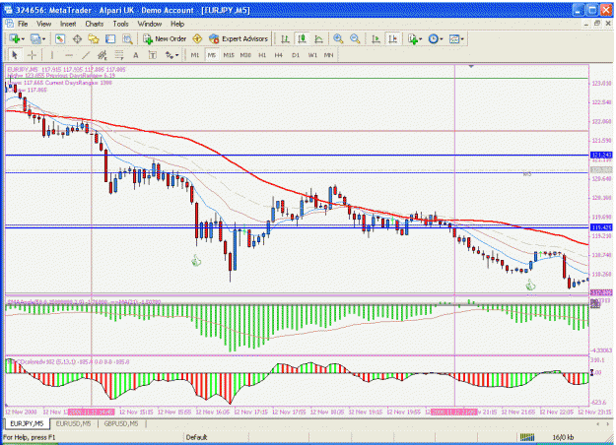Switch timeframe to D1
Screen dimensions: 616x445
coord(296,55)
